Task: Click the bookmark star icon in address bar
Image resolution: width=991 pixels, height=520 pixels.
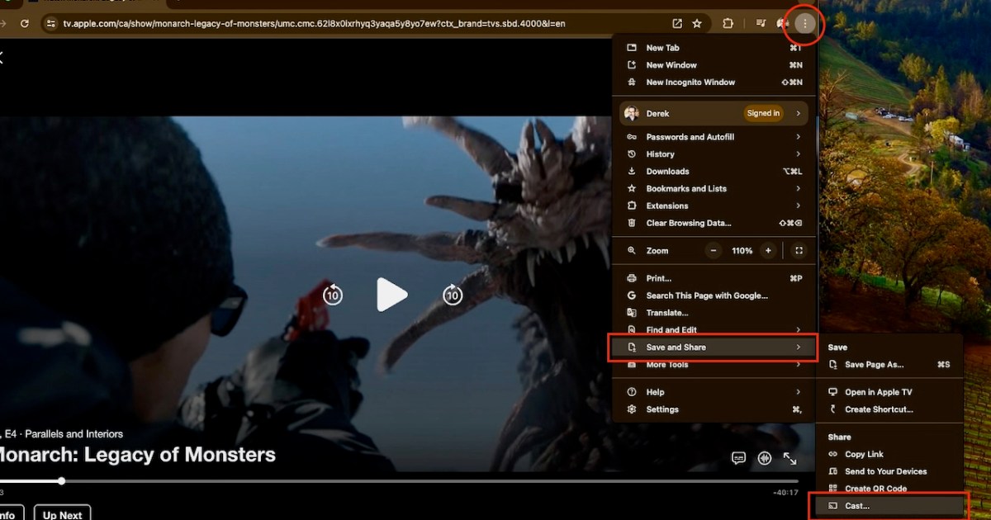Action: [697, 24]
